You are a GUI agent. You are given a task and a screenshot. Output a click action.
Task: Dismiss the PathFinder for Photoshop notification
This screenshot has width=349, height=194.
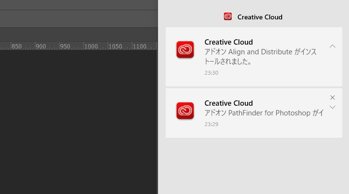click(x=333, y=97)
